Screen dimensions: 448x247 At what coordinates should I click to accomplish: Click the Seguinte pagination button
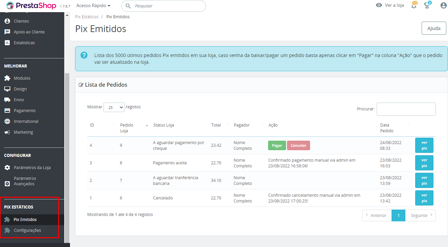420,215
